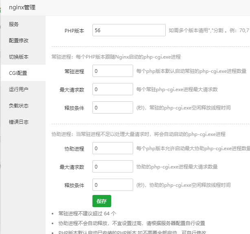This screenshot has width=250, height=234.
Task: Focus the 常驻进程 count input
Action: [x=113, y=71]
